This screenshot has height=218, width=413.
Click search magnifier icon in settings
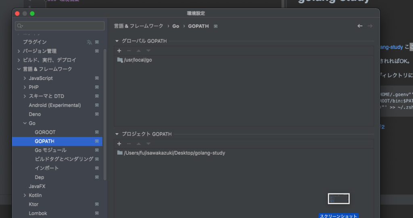coord(20,26)
